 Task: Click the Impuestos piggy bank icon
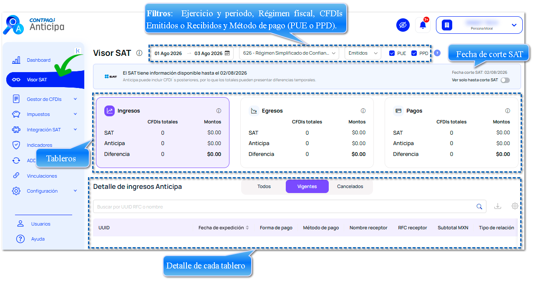[x=16, y=114]
